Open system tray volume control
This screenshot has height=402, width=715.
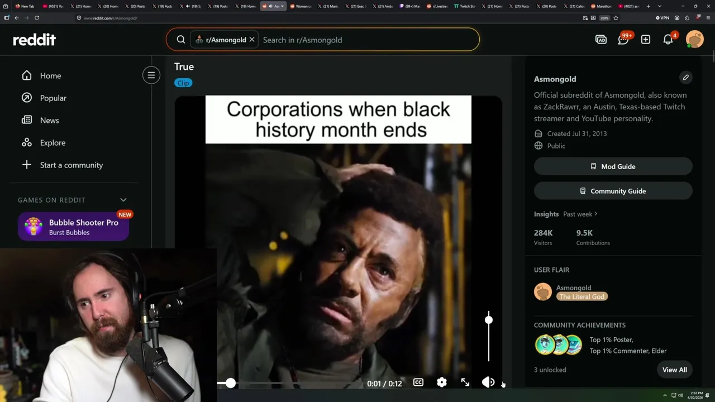[680, 395]
